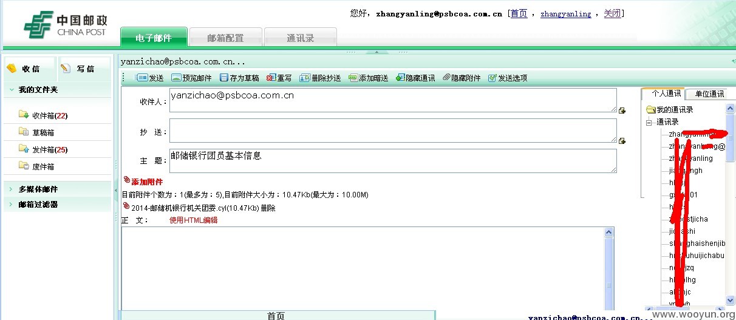
Task: Select the contact zhangyanling in the list
Action: point(691,158)
